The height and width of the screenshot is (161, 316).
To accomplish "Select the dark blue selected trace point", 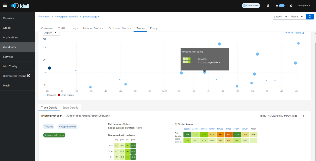I will tap(49, 68).
